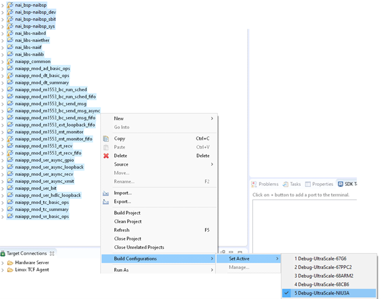This screenshot has width=381, height=299.
Task: Click the red Delete X icon
Action: (x=106, y=156)
